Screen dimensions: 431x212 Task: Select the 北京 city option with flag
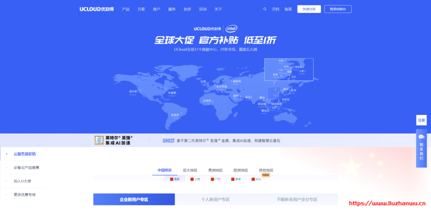tap(175, 179)
